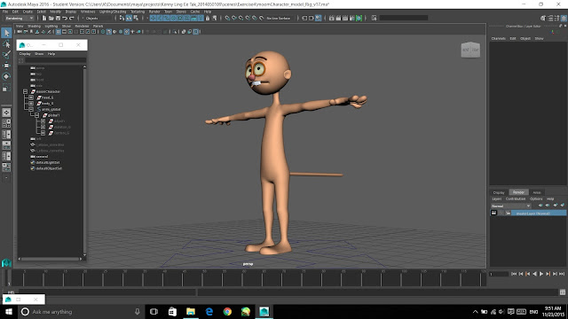Pick the Rotate tool in toolbox
Image resolution: width=568 pixels, height=319 pixels.
point(6,76)
